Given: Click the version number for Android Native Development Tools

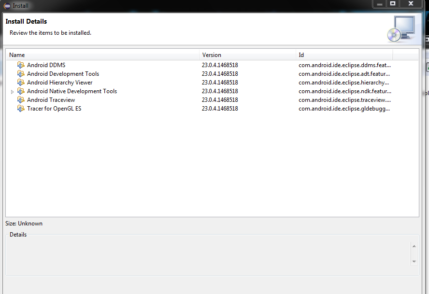Looking at the screenshot, I should (220, 91).
